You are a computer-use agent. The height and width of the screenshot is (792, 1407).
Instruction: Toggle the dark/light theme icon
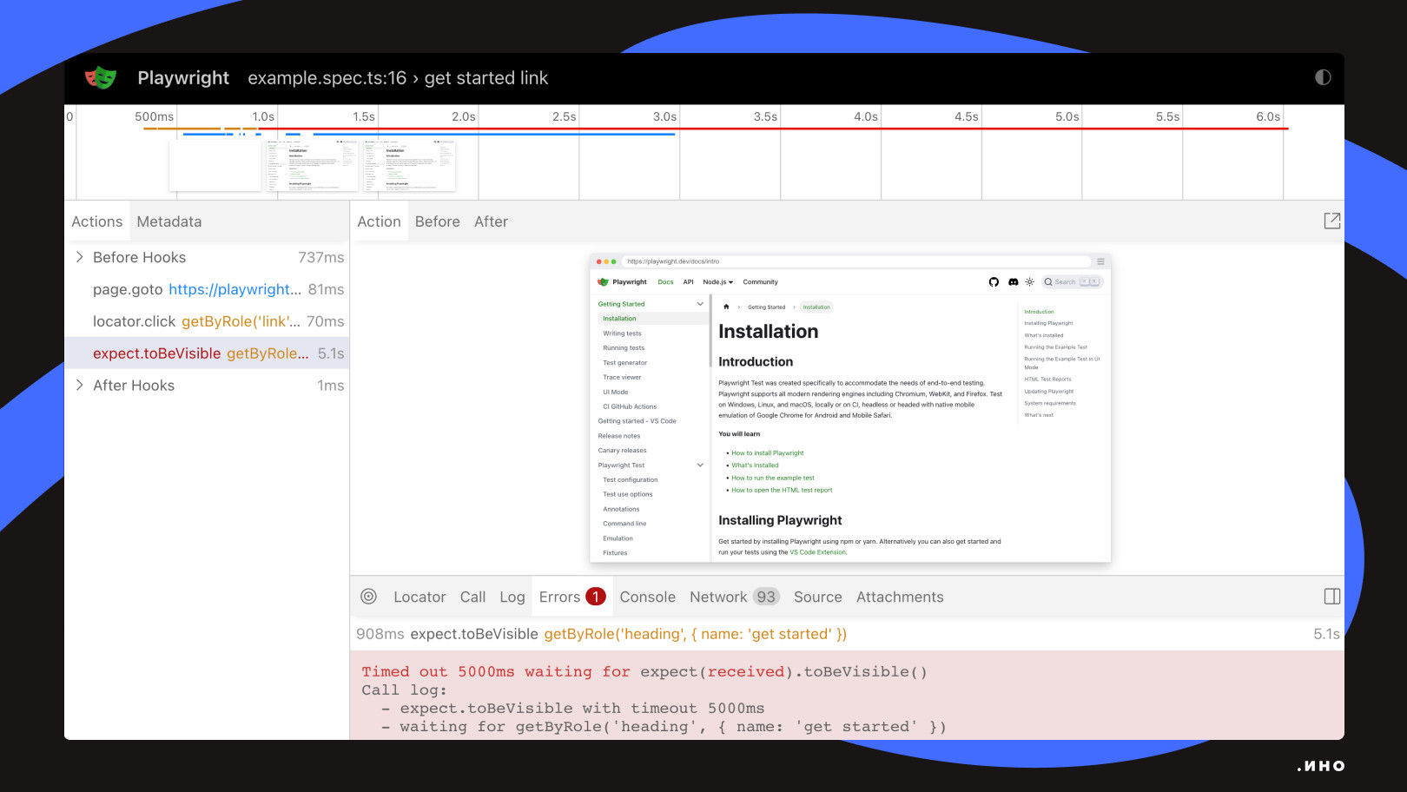(1323, 77)
